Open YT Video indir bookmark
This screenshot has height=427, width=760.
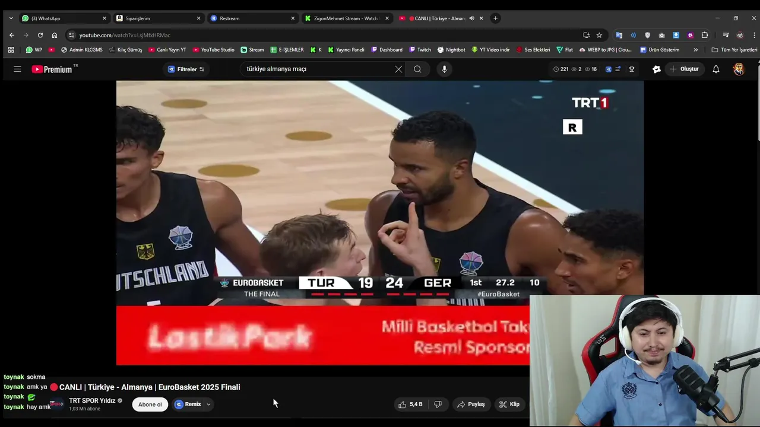[x=490, y=50]
